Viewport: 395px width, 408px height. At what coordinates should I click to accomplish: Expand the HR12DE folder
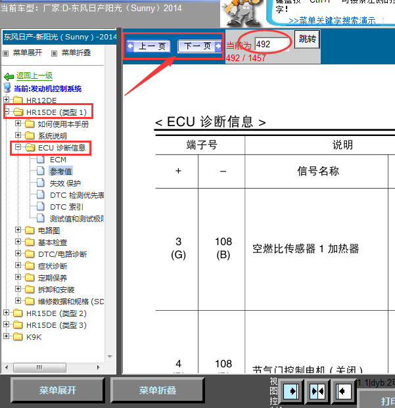(x=7, y=100)
